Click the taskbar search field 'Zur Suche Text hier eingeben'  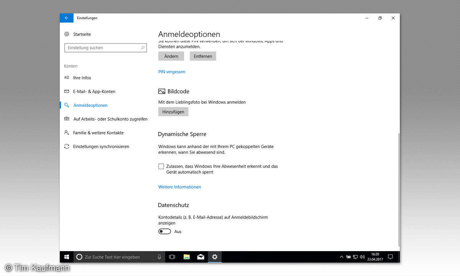tap(119, 257)
